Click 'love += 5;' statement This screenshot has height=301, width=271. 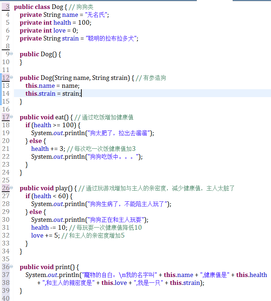(x=46, y=235)
